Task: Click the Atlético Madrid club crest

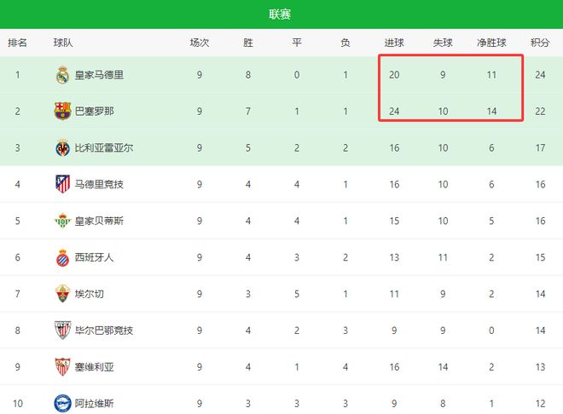Action: (x=62, y=184)
